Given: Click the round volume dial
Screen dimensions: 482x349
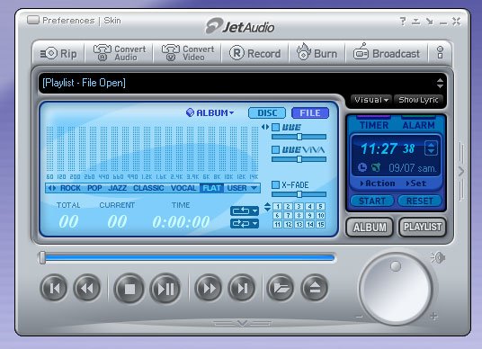Looking at the screenshot, I should point(396,289).
